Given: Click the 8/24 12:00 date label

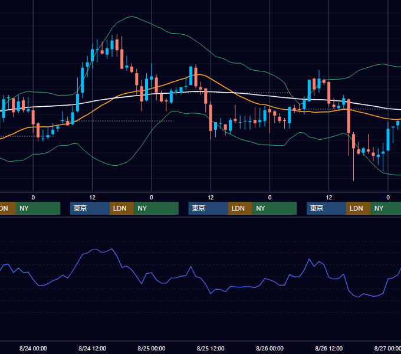Looking at the screenshot, I should pyautogui.click(x=92, y=348).
